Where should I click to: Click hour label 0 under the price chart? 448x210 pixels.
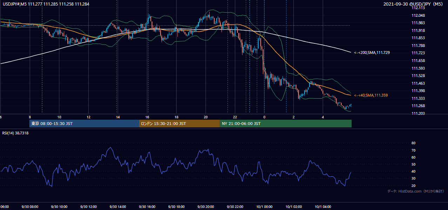pyautogui.click(x=264, y=117)
